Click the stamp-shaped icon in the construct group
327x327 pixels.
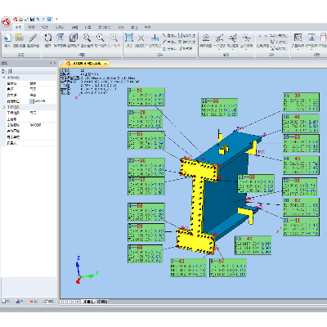pyautogui.click(x=206, y=38)
